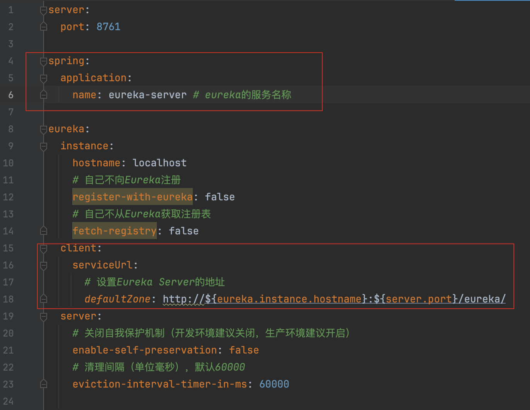Click the http:// prefix in defaultZone URL

[184, 299]
